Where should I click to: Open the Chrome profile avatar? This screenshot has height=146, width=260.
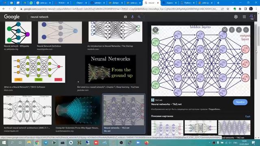point(251,9)
